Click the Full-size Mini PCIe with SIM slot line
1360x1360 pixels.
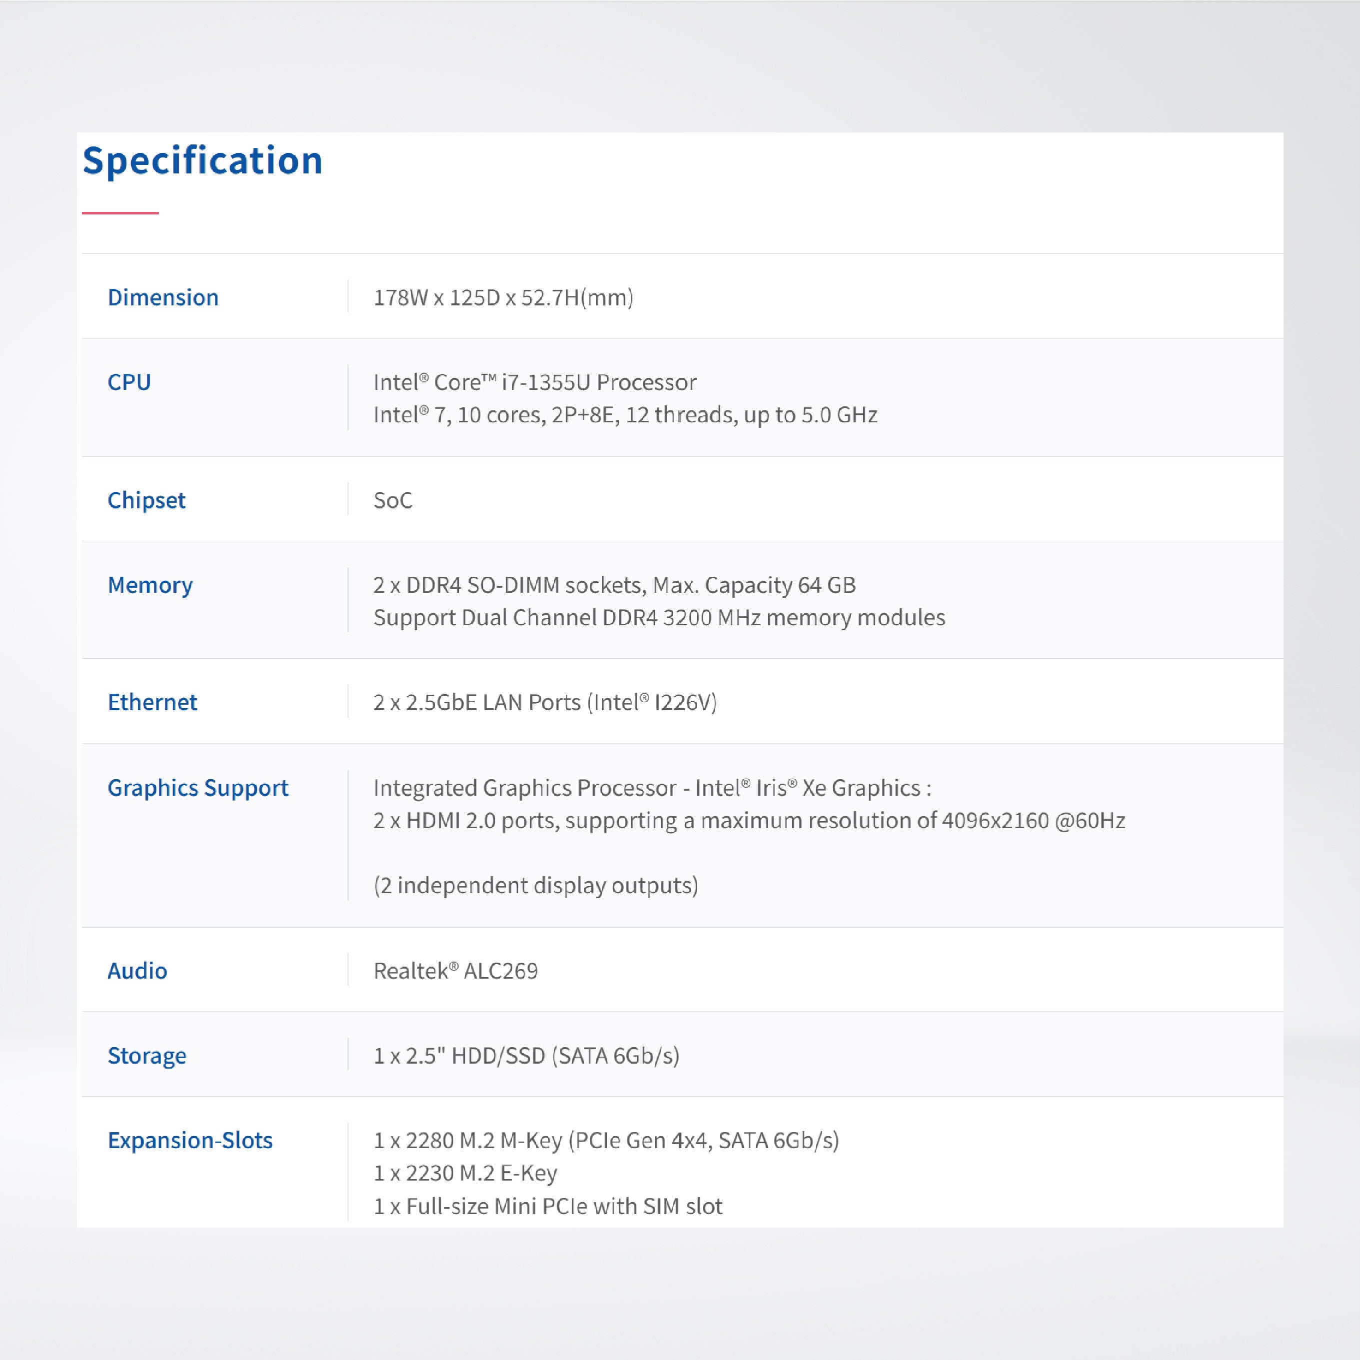tap(548, 1206)
